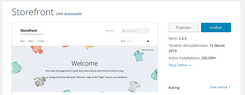The width and height of the screenshot is (245, 95).
Task: Click the gray hoodie illustration
Action: [x=40, y=82]
